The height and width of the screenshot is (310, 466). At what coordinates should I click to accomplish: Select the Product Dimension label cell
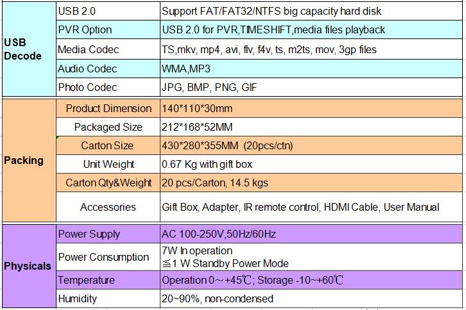coord(108,108)
